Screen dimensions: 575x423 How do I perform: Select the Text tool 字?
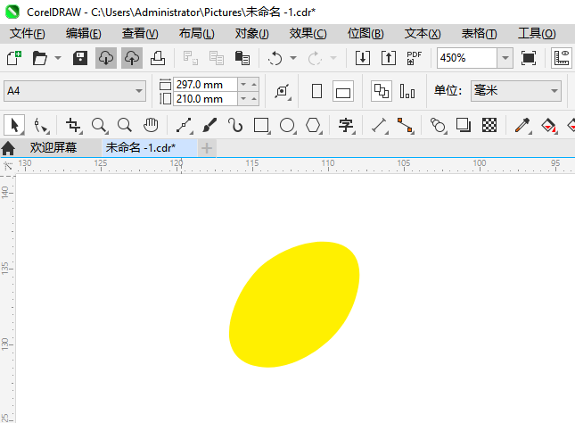[x=346, y=125]
